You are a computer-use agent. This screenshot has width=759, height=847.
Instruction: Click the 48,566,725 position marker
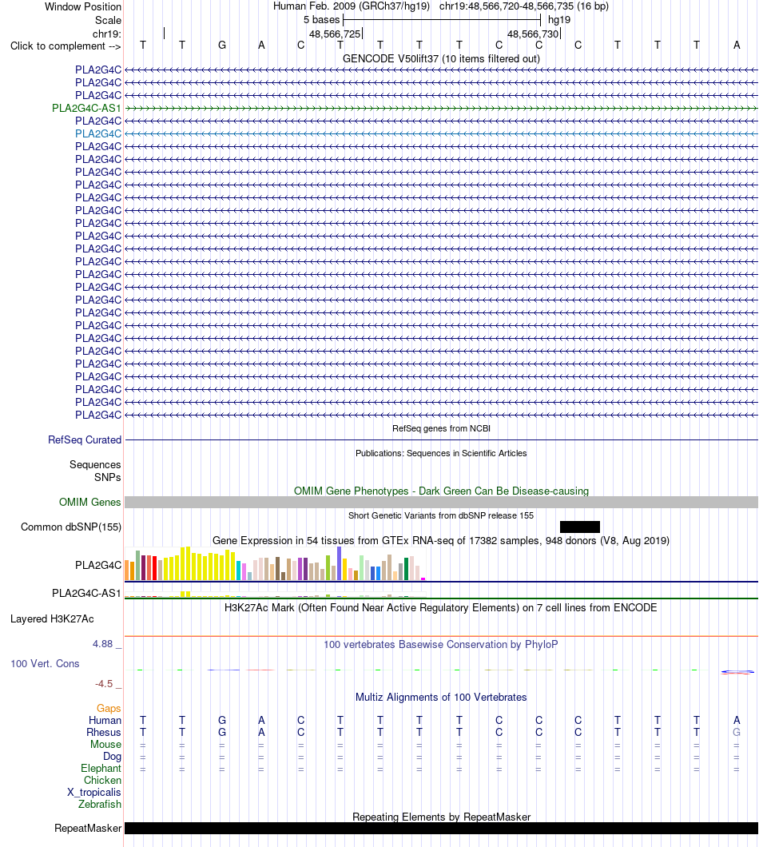coord(335,34)
